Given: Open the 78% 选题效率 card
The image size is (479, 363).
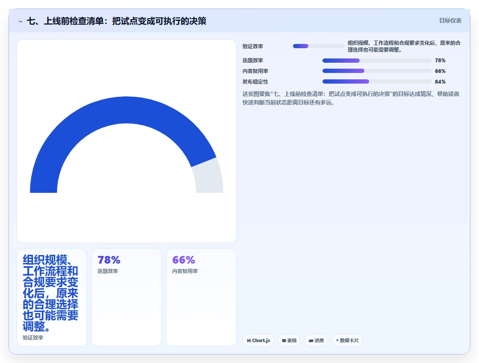Looking at the screenshot, I should coord(127,297).
